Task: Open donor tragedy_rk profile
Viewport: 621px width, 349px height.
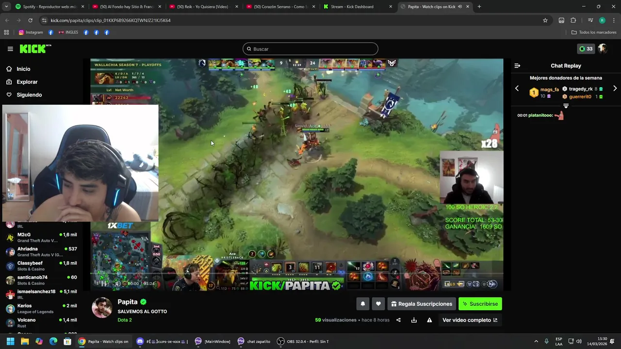Action: pyautogui.click(x=581, y=89)
